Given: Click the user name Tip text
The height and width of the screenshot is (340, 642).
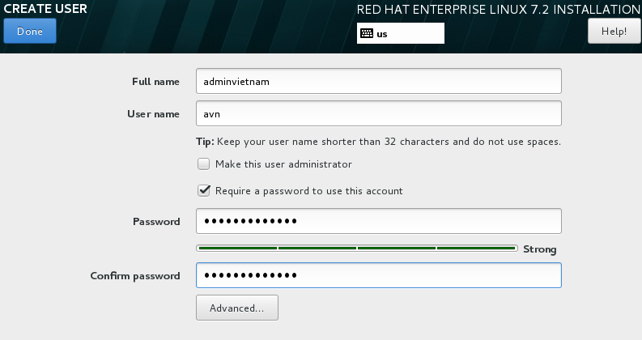Looking at the screenshot, I should (378, 142).
